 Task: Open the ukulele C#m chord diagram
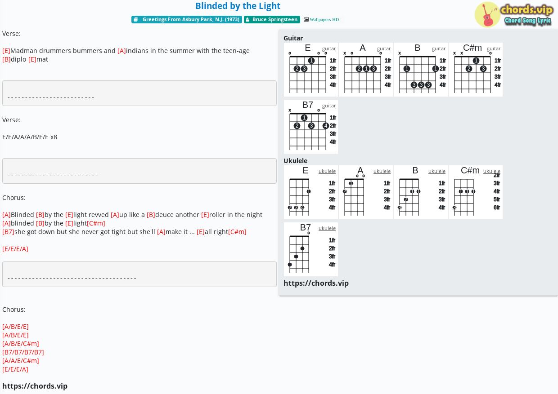tap(476, 192)
